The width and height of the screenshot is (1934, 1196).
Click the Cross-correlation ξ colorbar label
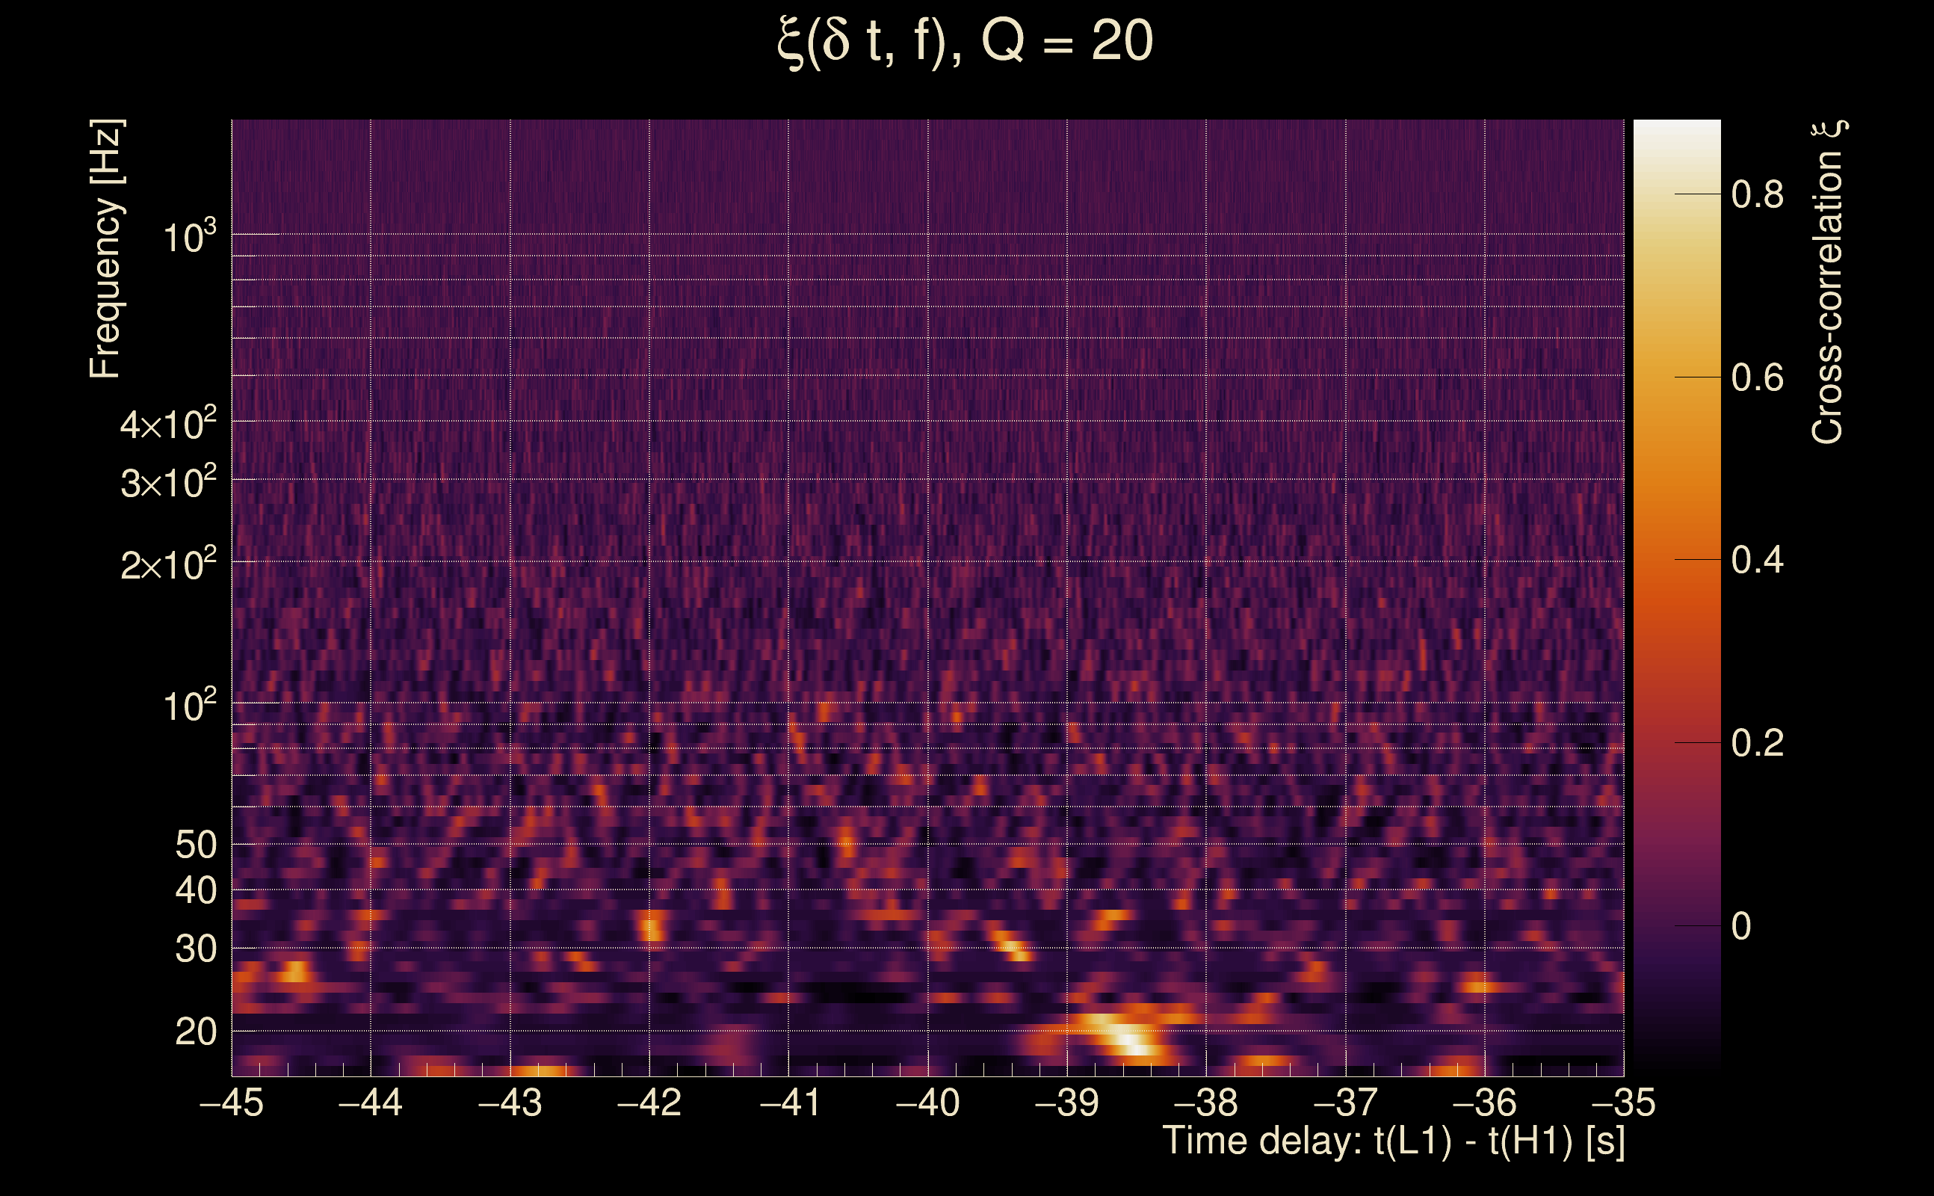point(1828,283)
